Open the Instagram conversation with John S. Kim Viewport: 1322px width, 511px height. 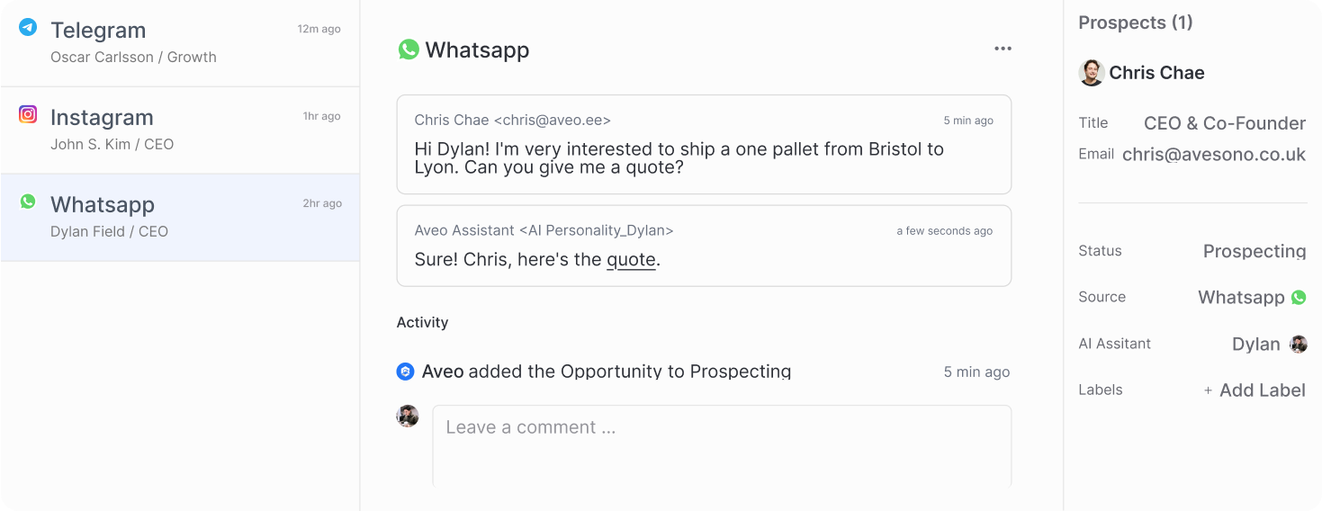pos(180,130)
